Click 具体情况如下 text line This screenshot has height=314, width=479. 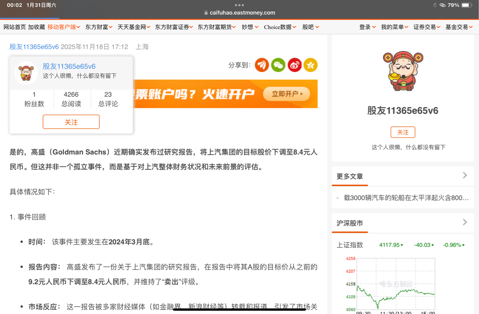32,192
